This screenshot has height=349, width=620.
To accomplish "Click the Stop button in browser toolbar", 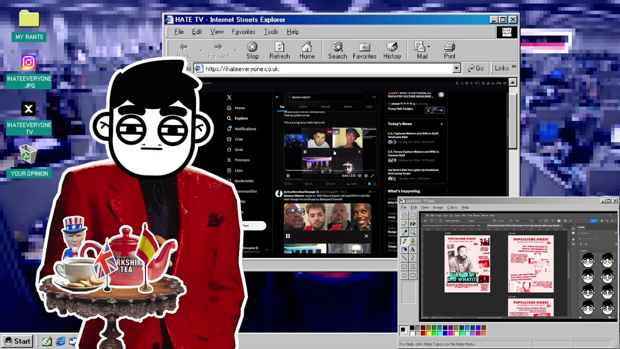I will [x=252, y=50].
